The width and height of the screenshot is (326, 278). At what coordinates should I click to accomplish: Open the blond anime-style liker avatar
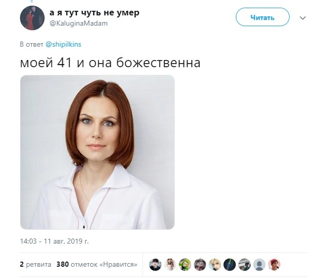coord(215,265)
